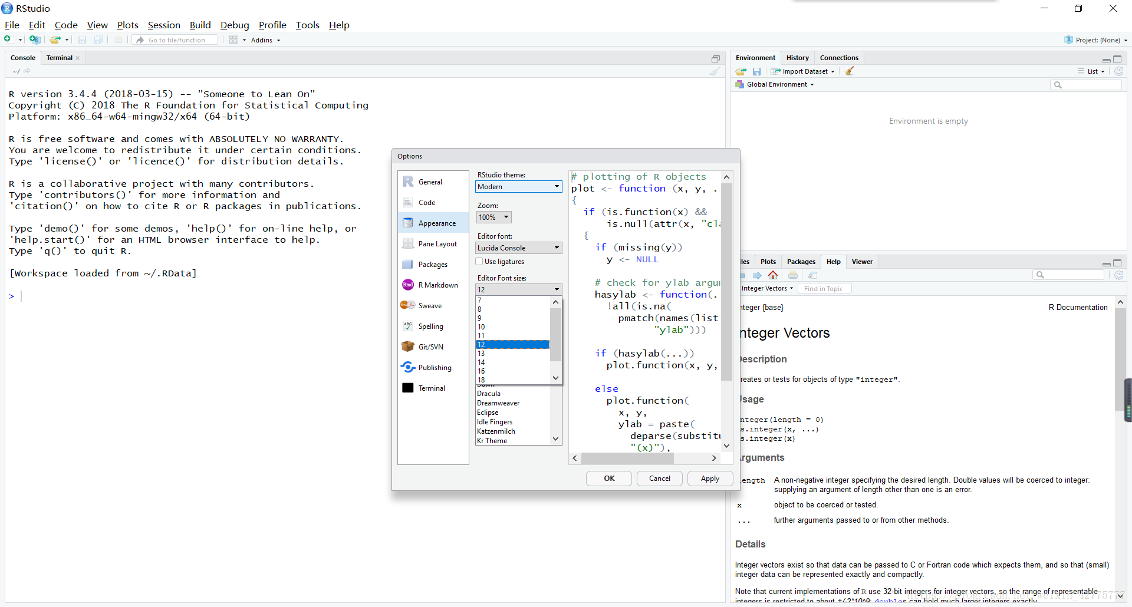1132x607 pixels.
Task: Refresh the Environment pane
Action: (1118, 71)
